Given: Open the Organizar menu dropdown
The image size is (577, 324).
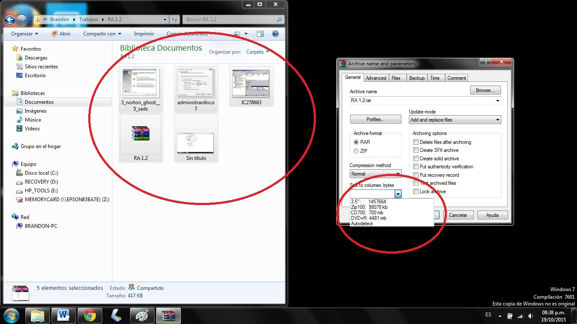Looking at the screenshot, I should 24,34.
